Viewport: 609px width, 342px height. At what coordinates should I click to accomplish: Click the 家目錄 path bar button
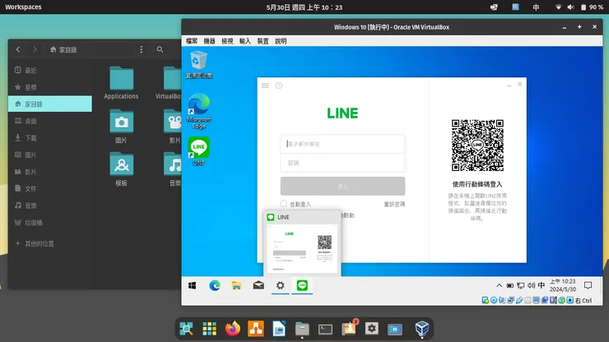tap(63, 49)
